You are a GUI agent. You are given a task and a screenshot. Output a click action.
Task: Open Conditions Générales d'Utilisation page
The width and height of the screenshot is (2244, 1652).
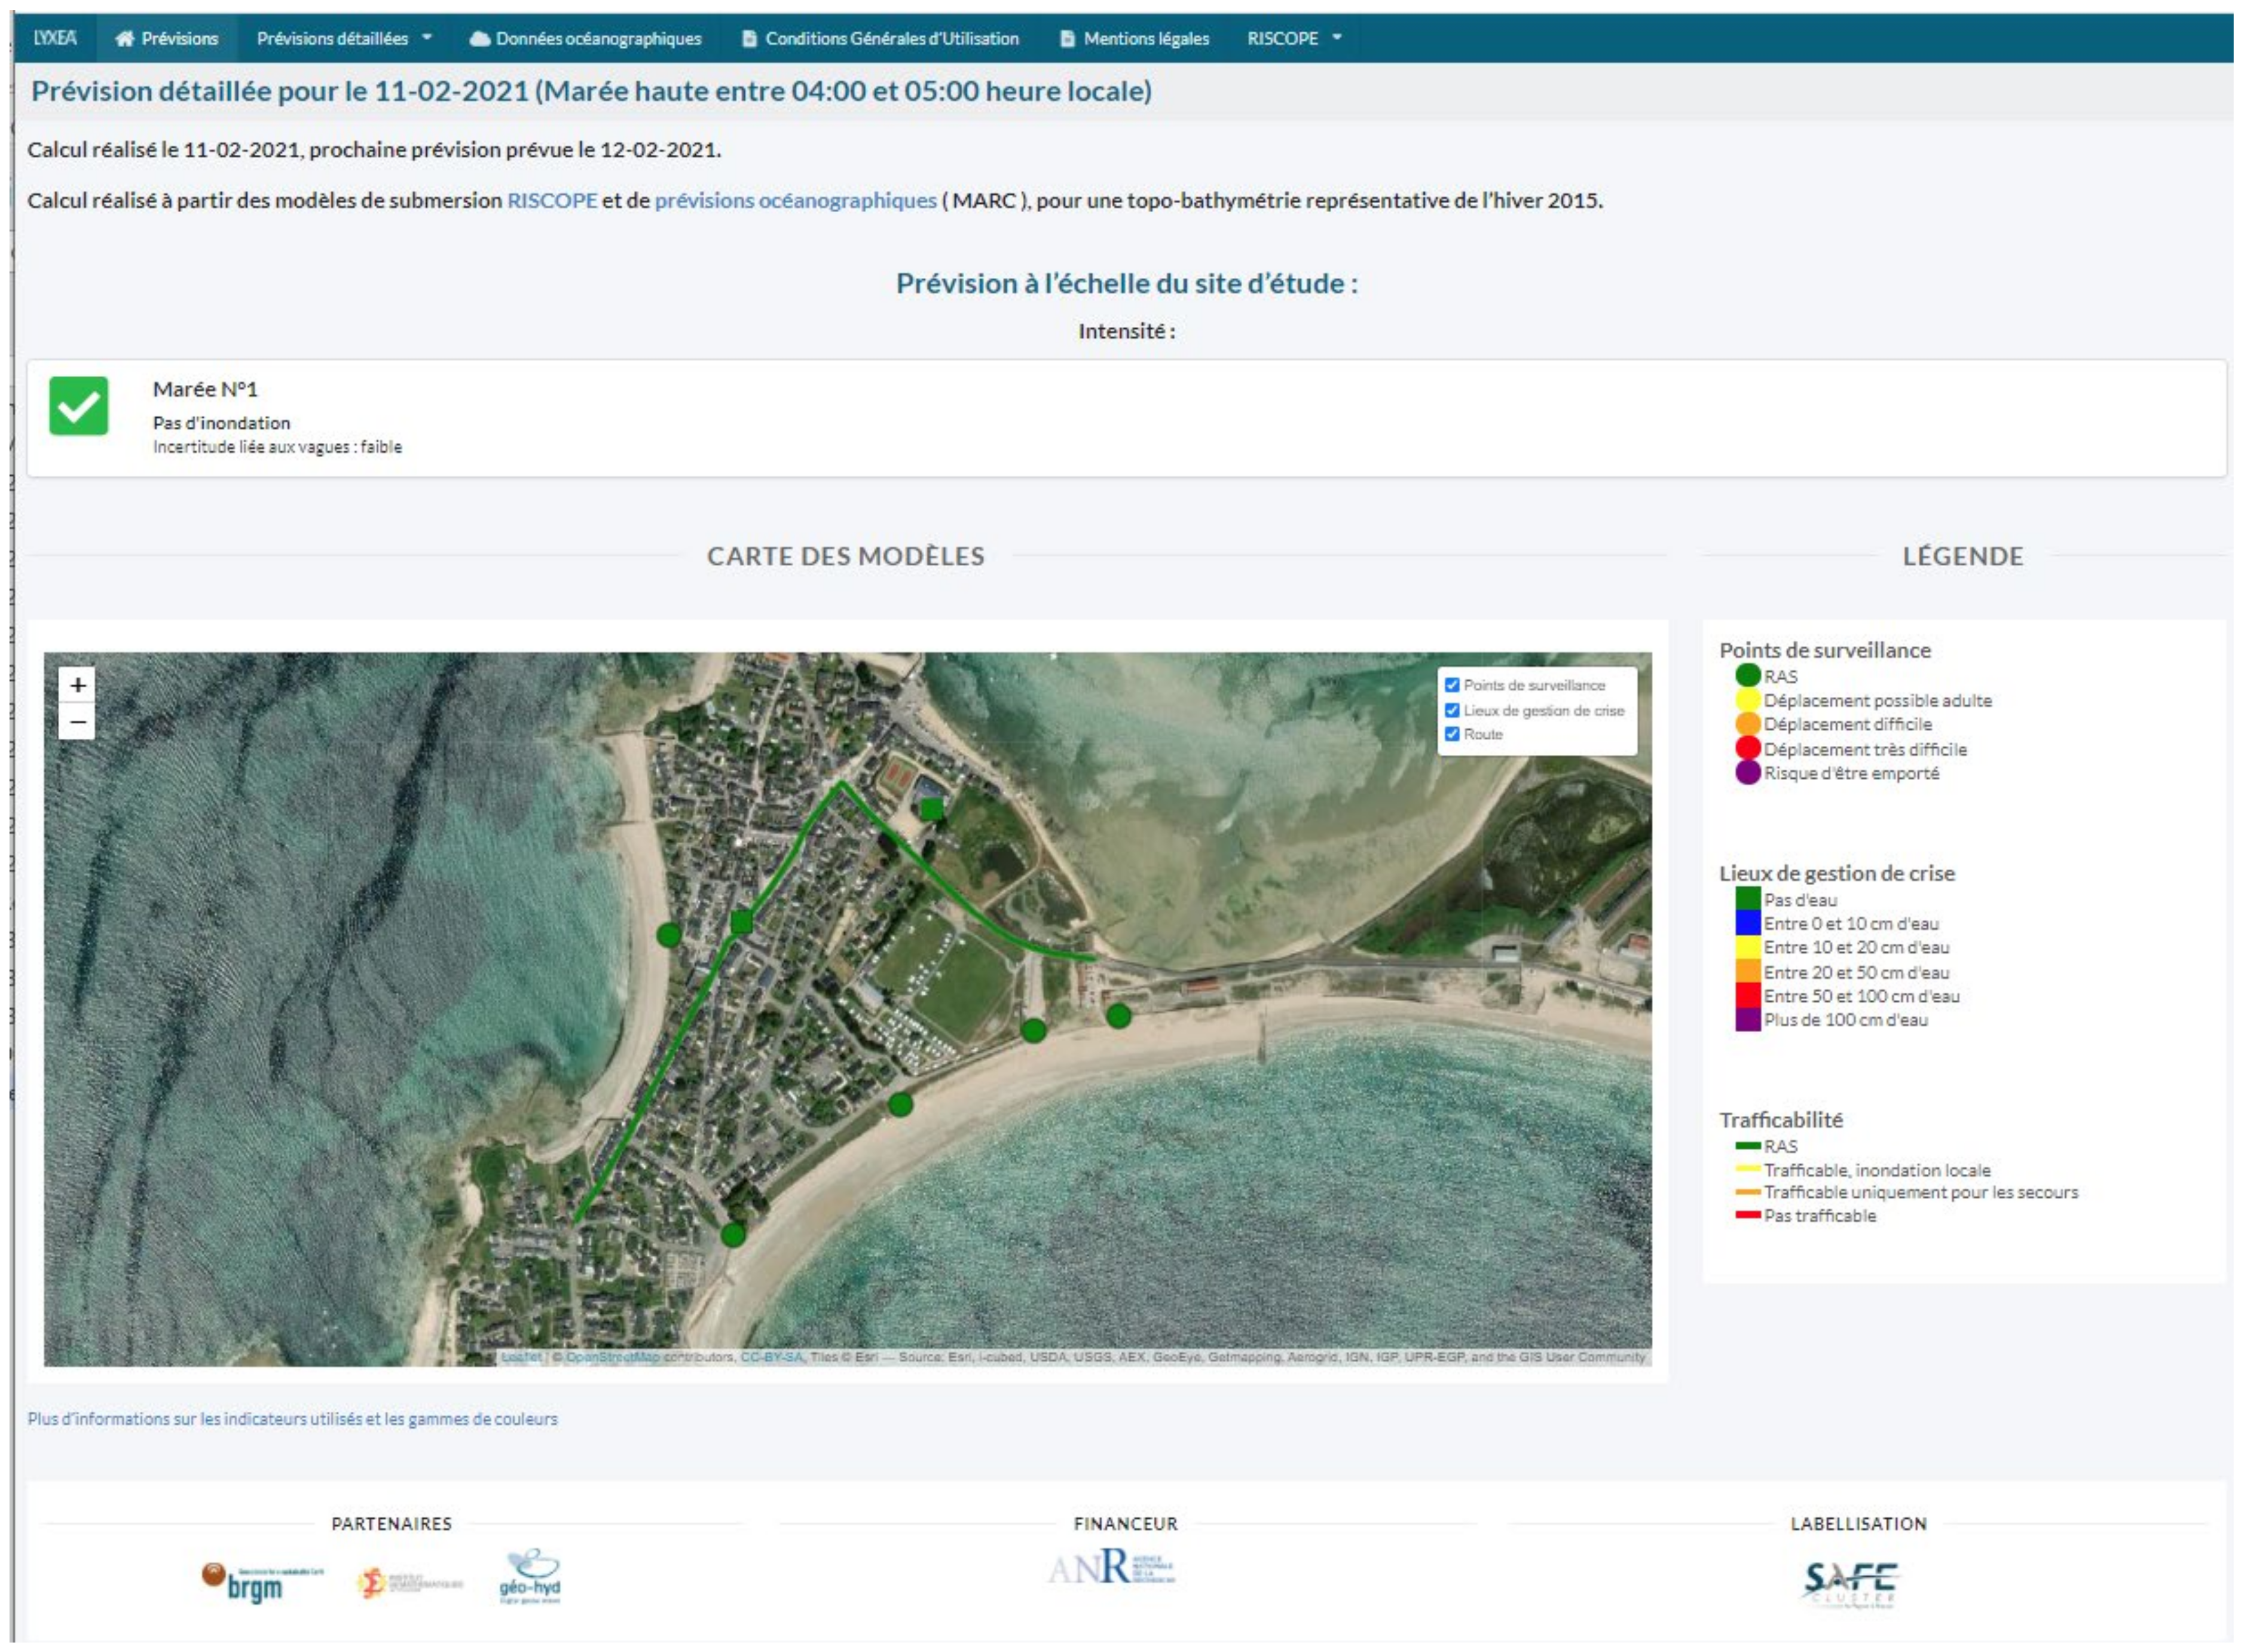tap(880, 38)
